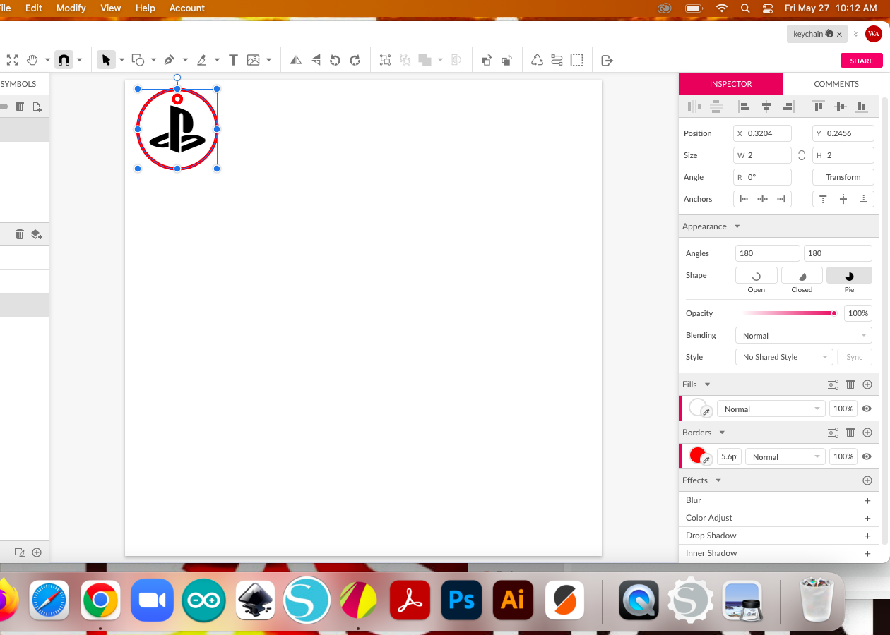890x635 pixels.
Task: Toggle the left anchor
Action: [x=743, y=199]
